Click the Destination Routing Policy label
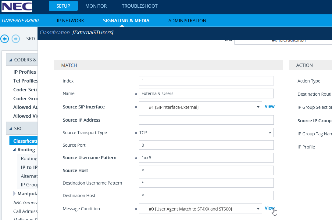This screenshot has width=332, height=220. 315,94
